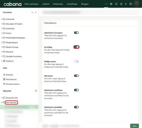This screenshot has width=142, height=128.
Task: Click the User Security folder icon
Action: coord(4,102)
